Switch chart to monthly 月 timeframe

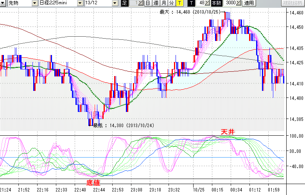click(x=164, y=3)
